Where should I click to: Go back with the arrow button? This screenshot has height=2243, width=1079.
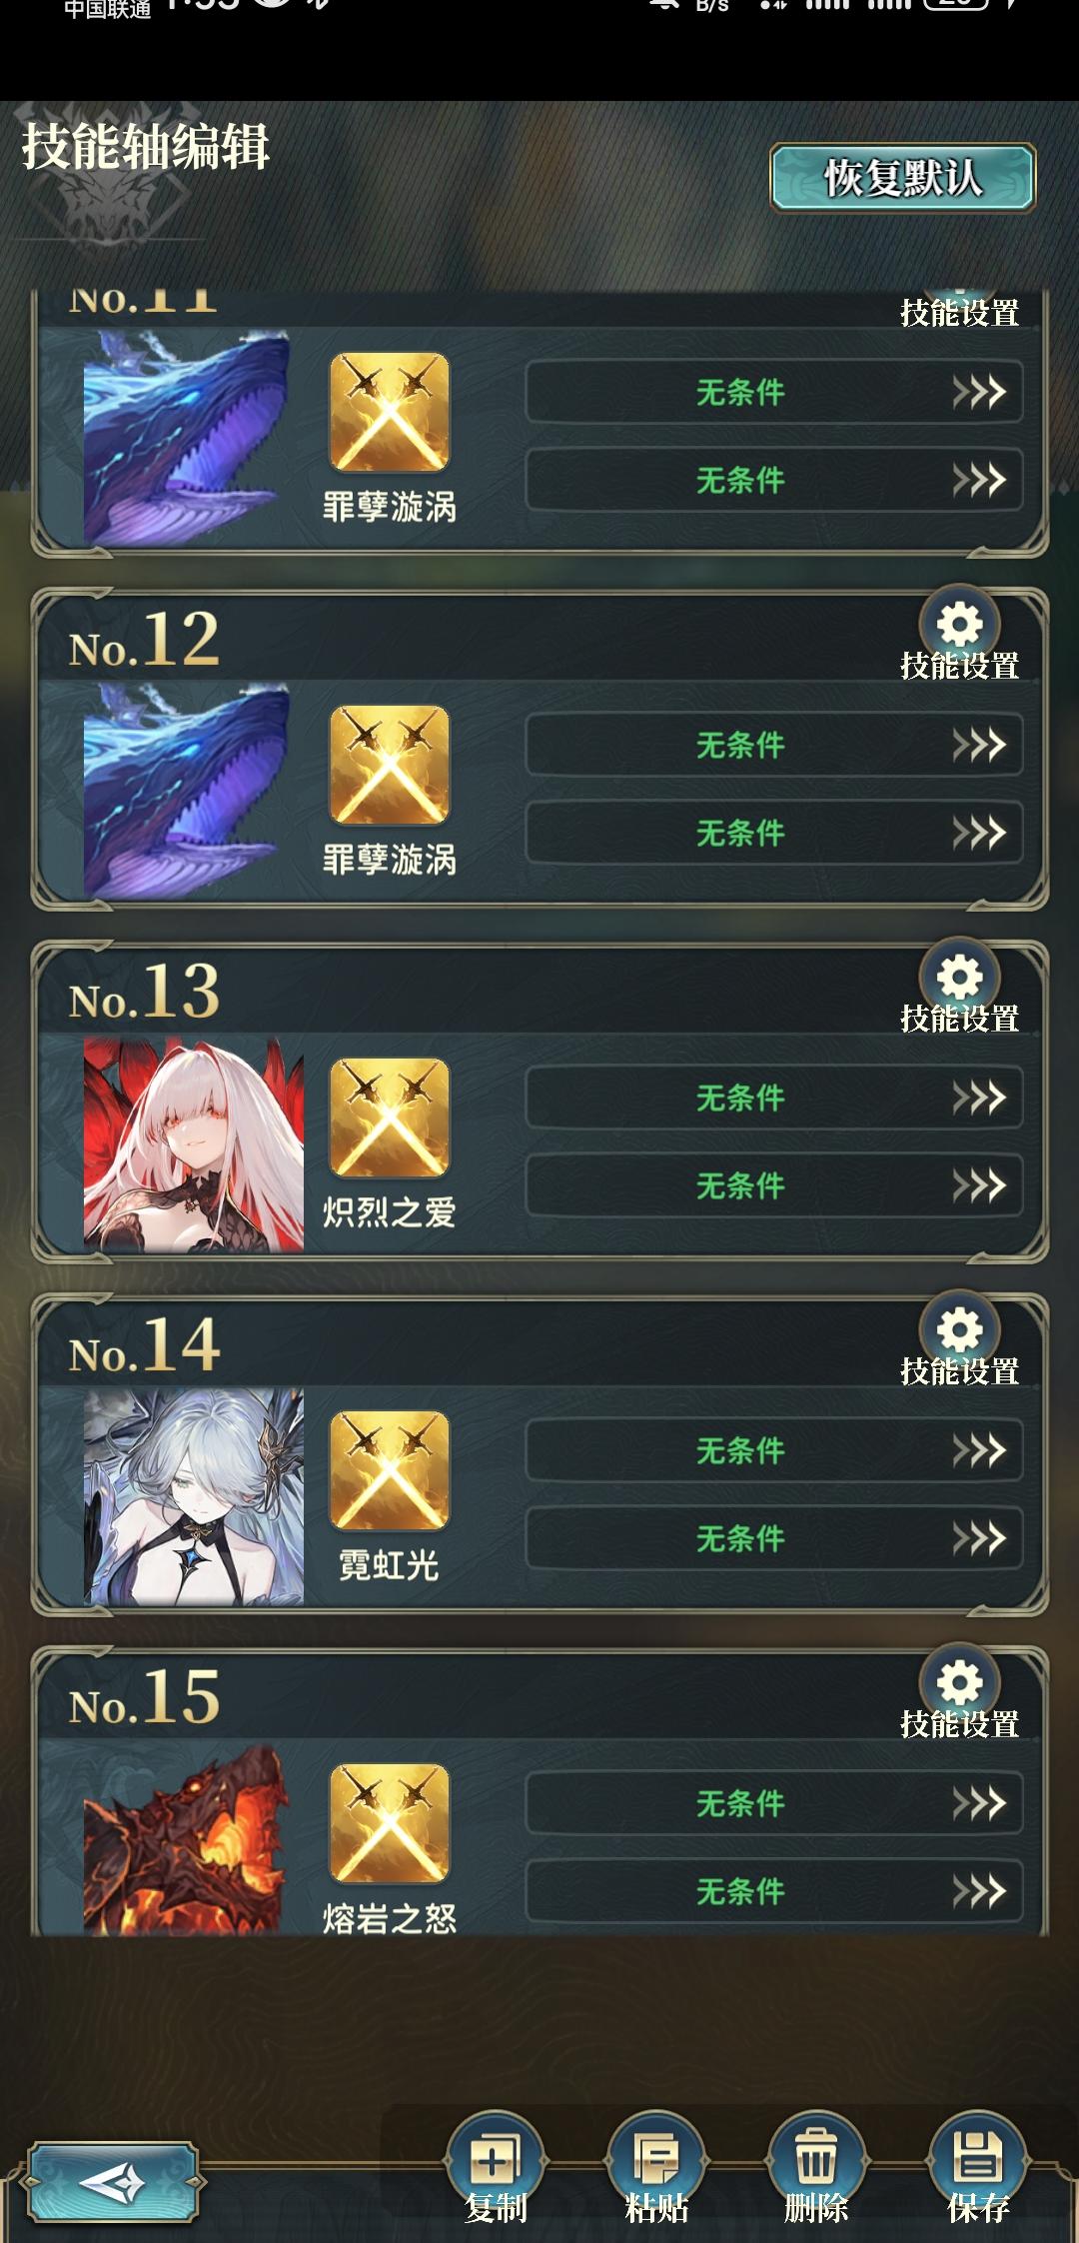113,2182
